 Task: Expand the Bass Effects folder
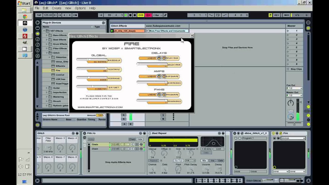pyautogui.click(x=47, y=35)
